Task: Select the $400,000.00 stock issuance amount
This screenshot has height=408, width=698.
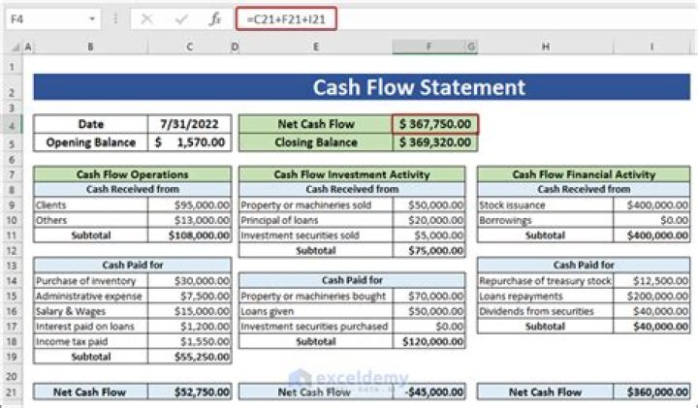Action: coord(651,205)
